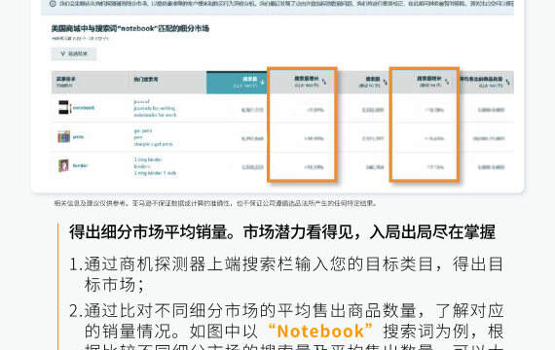Image resolution: width=555 pixels, height=350 pixels.
Task: Open the notebook niche link
Action: click(x=84, y=108)
